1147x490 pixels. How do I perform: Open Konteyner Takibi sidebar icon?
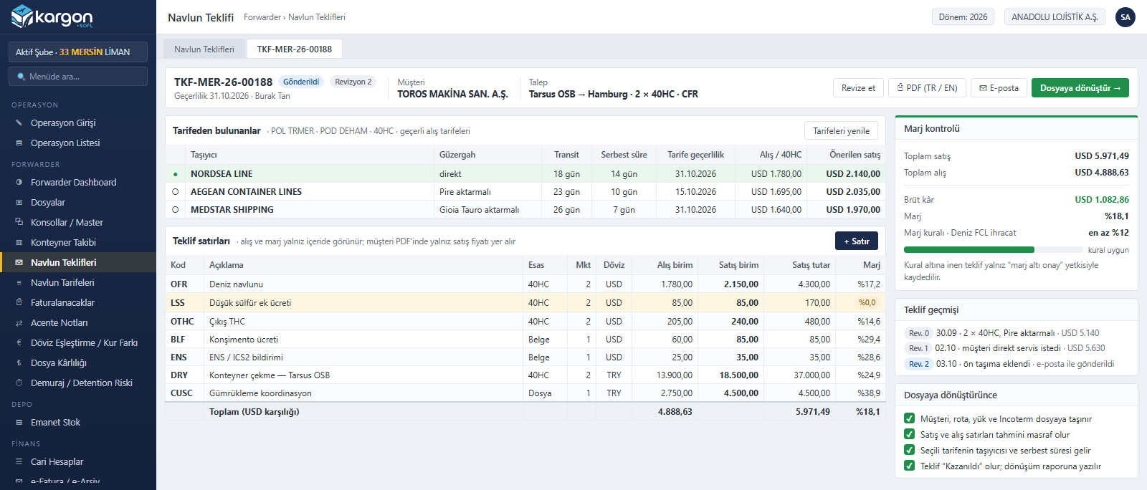click(x=19, y=243)
